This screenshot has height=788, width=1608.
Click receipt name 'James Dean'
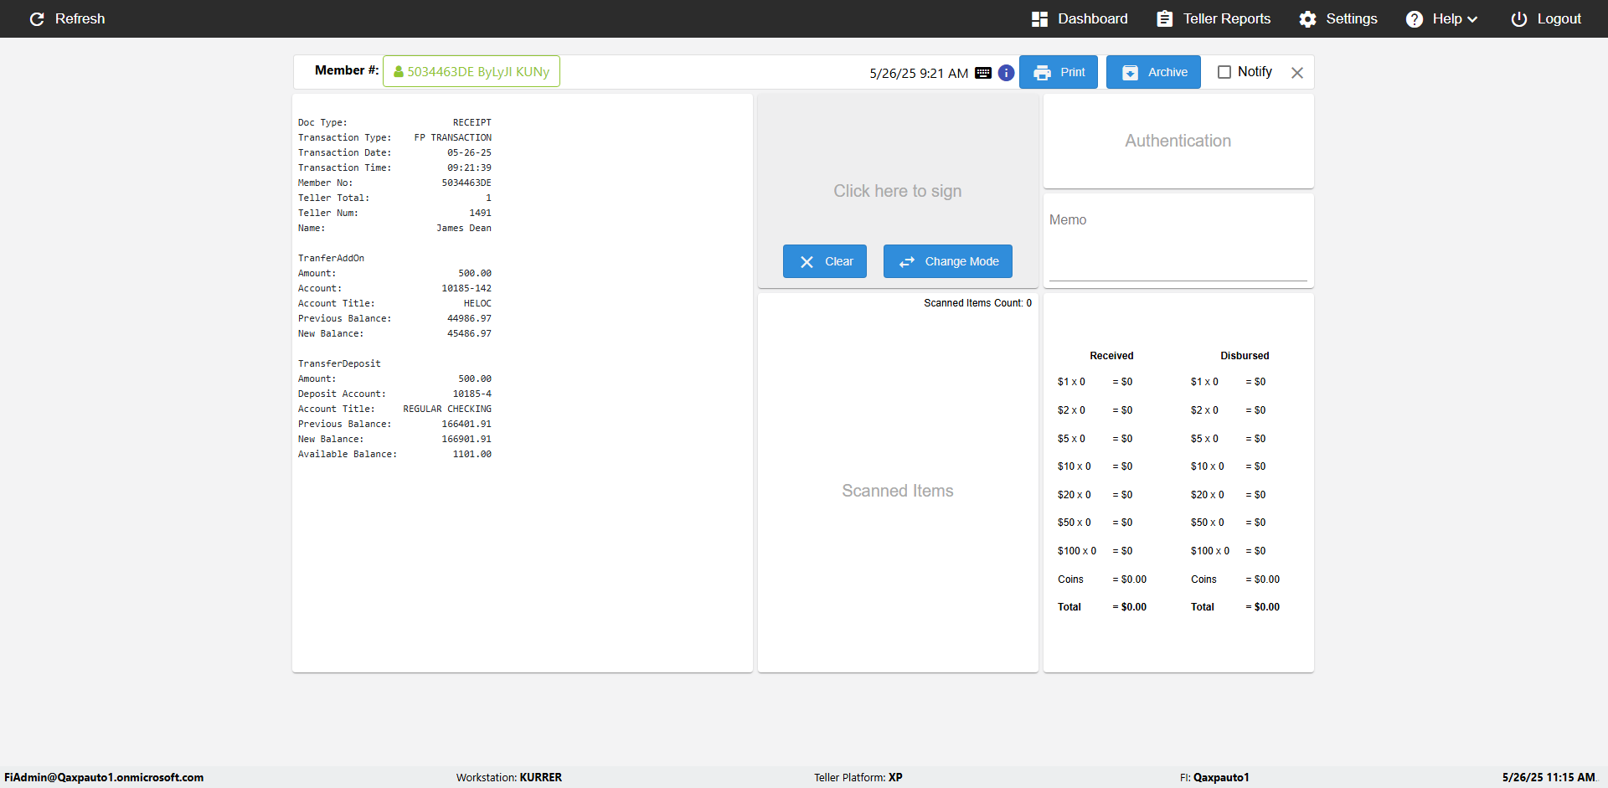tap(464, 228)
